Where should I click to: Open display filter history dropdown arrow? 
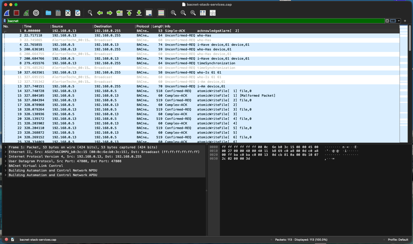click(399, 21)
